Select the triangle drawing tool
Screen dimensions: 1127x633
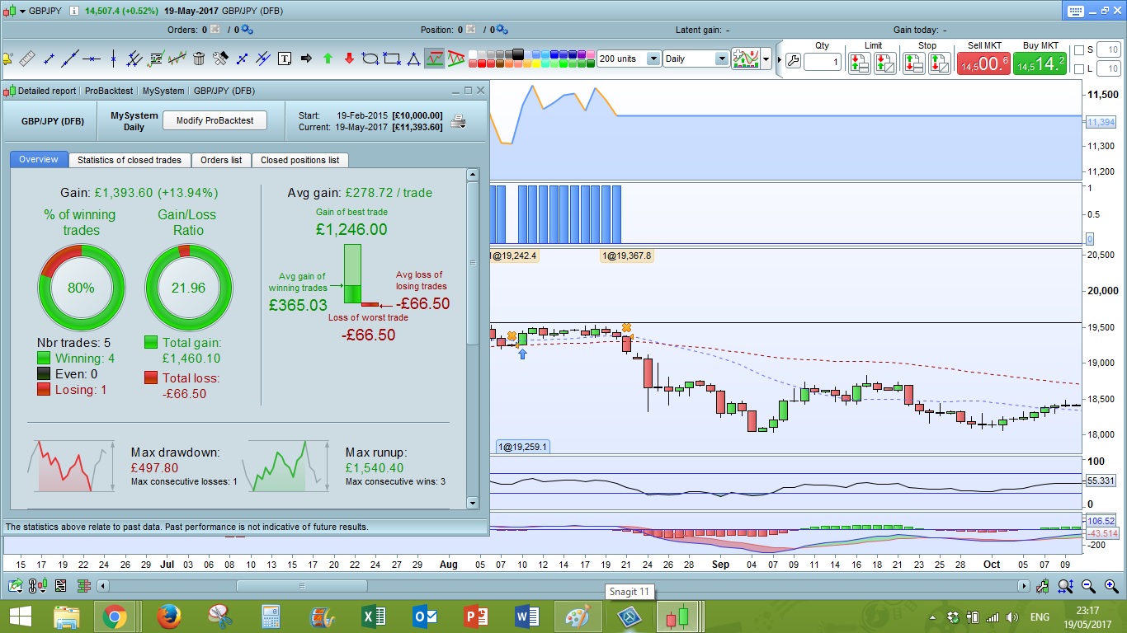413,59
